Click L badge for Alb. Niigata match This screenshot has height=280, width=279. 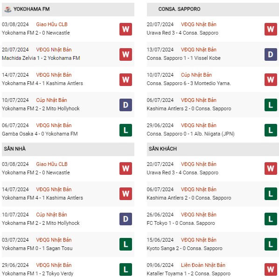pos(271,130)
